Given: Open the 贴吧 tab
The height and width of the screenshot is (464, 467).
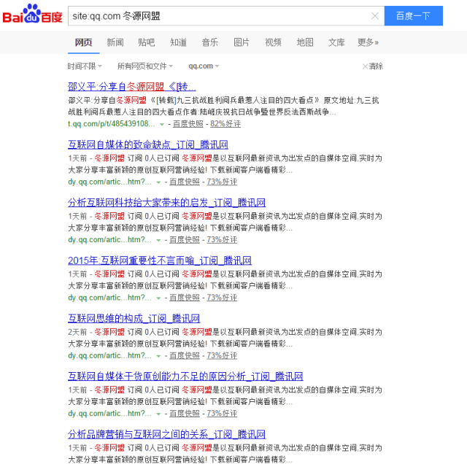Looking at the screenshot, I should click(147, 42).
